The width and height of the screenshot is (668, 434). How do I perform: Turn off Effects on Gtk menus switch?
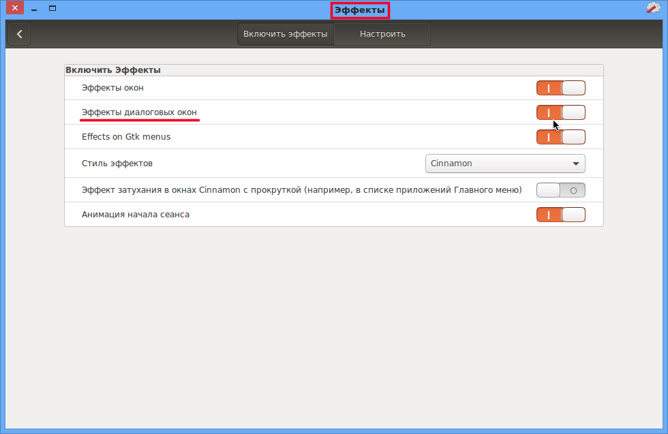pyautogui.click(x=560, y=137)
